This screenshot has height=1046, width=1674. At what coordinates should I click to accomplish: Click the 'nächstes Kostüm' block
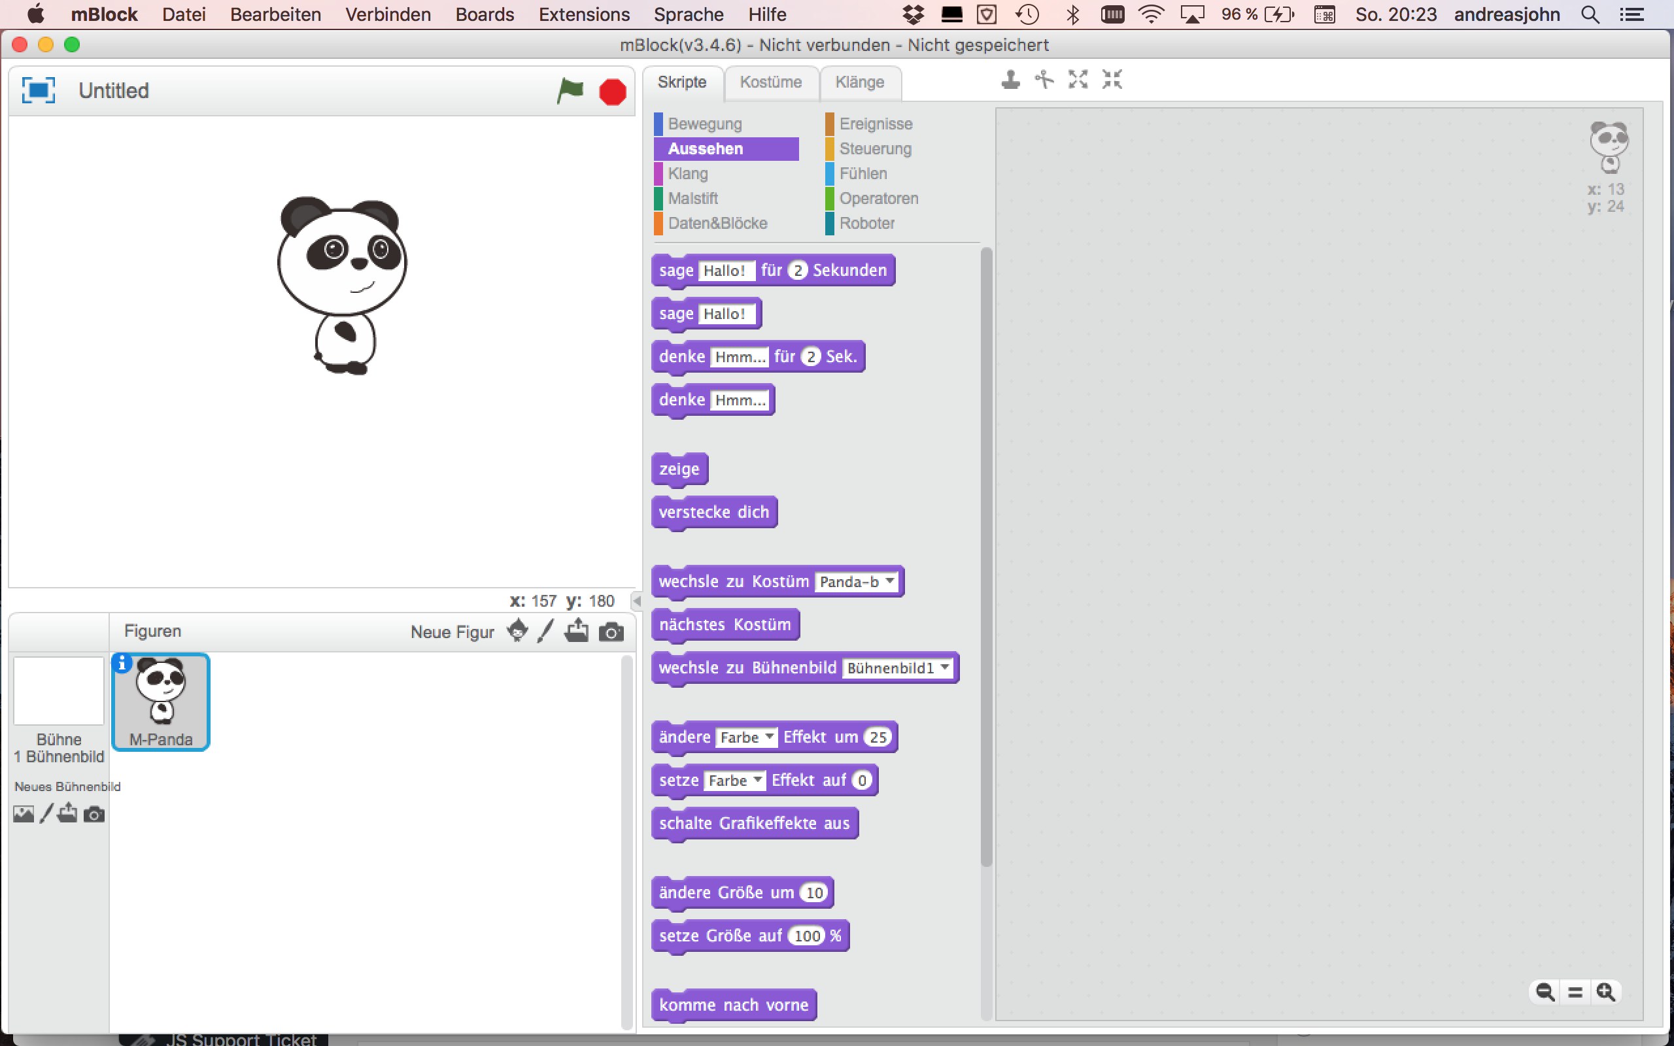click(x=725, y=625)
